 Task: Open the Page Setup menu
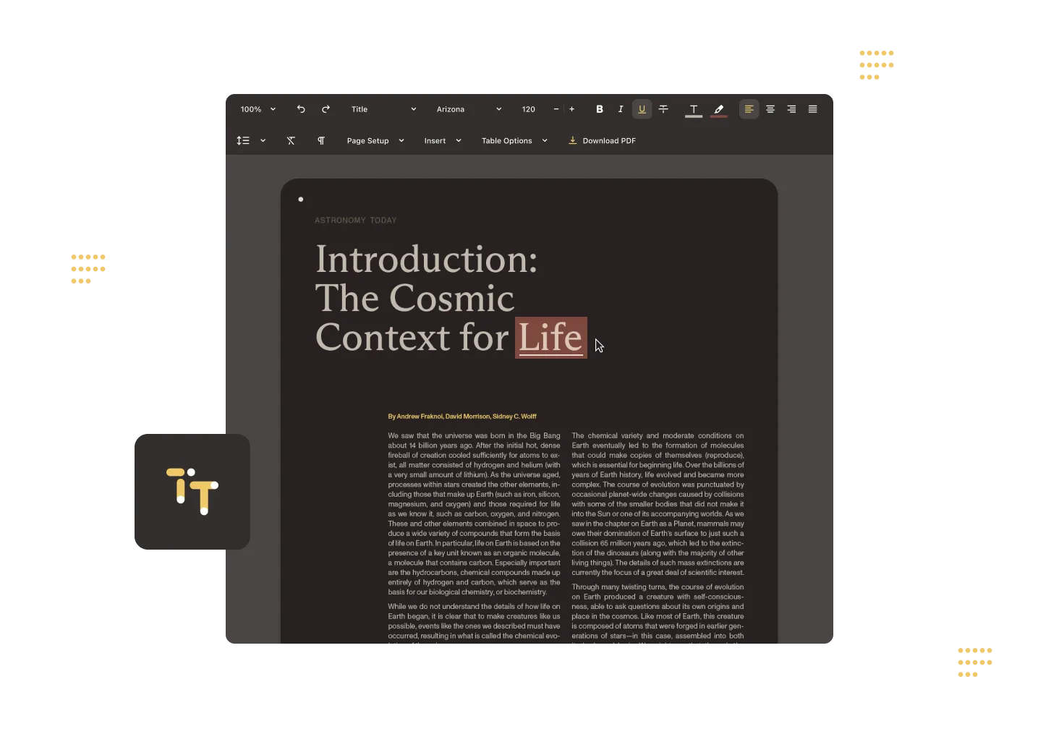click(x=375, y=141)
